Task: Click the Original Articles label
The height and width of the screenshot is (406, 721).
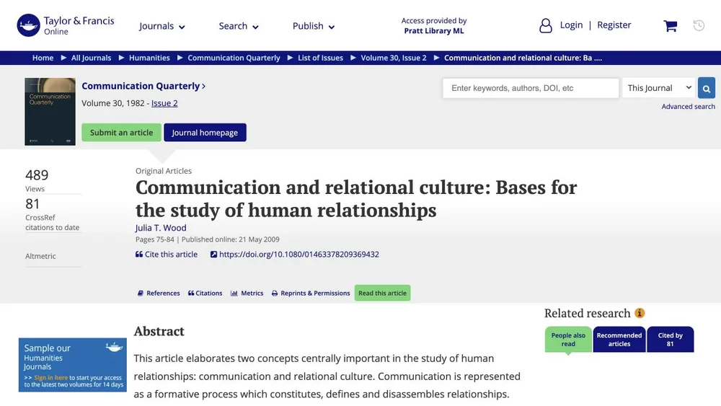Action: click(164, 171)
